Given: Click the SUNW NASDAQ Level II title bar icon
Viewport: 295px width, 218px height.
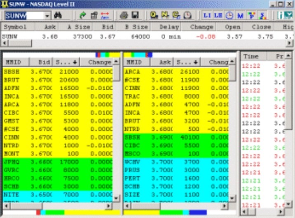Looking at the screenshot, I should pyautogui.click(x=5, y=4).
